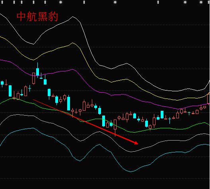Click the double-arrow marker just before first asterisk
This screenshot has width=210, height=189.
(x=45, y=2)
